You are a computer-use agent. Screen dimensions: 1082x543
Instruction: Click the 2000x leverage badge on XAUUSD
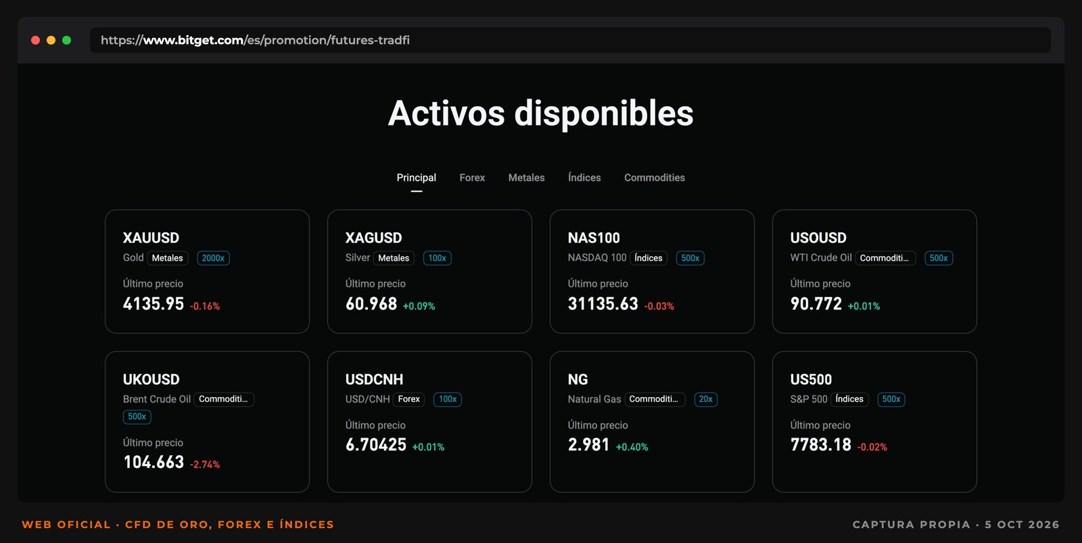[213, 258]
